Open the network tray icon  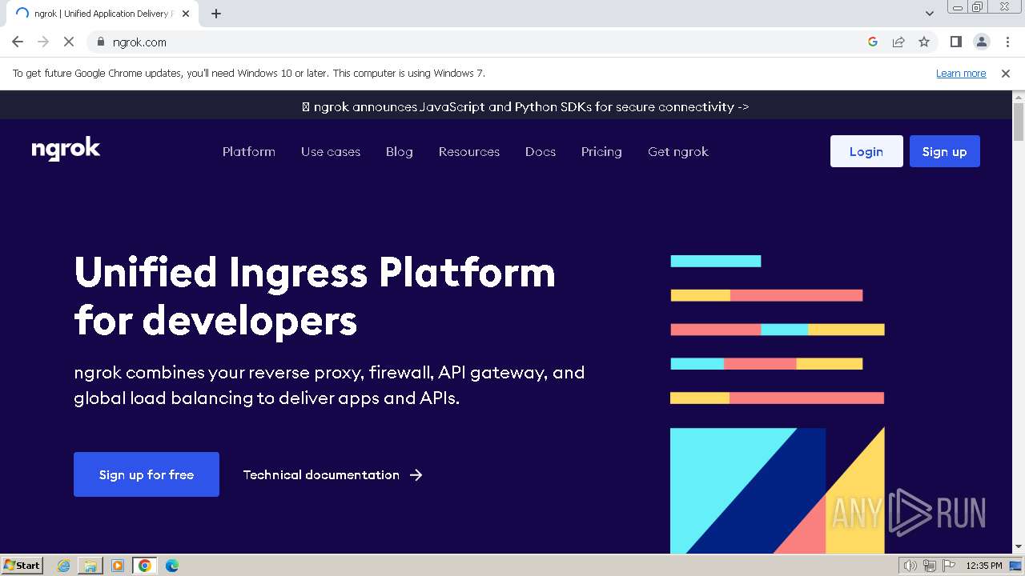click(x=930, y=566)
